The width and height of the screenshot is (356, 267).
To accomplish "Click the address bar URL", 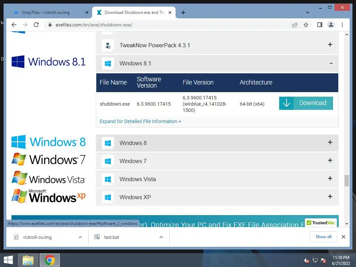I will (94, 25).
